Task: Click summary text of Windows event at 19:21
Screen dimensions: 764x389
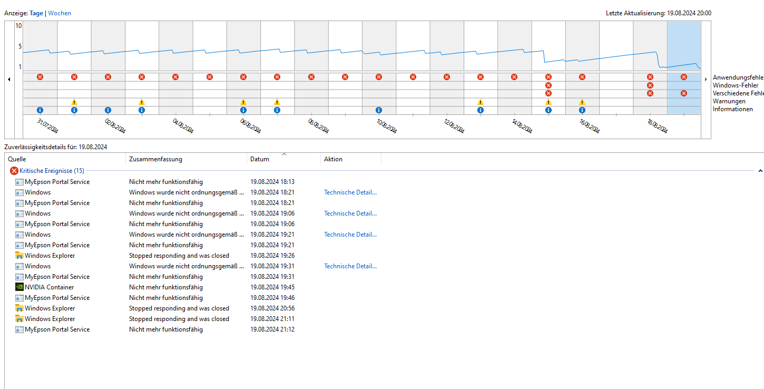Action: click(x=187, y=235)
